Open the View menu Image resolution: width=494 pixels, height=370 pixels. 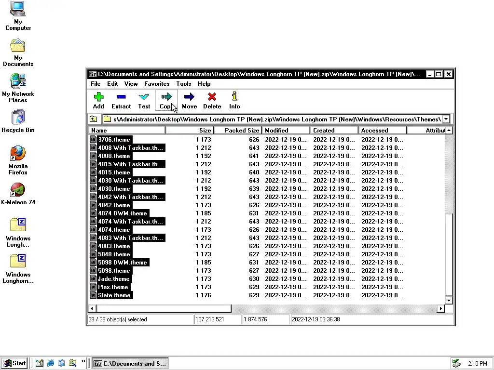(131, 84)
